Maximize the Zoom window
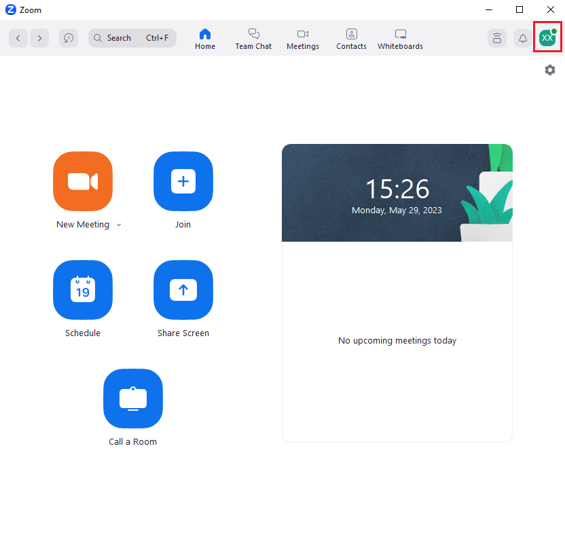This screenshot has width=565, height=533. click(x=520, y=10)
